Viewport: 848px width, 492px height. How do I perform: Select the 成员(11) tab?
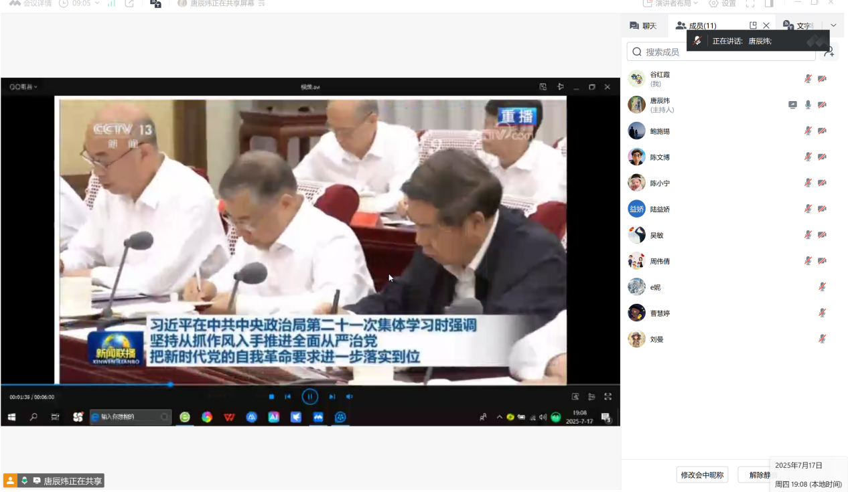(697, 26)
